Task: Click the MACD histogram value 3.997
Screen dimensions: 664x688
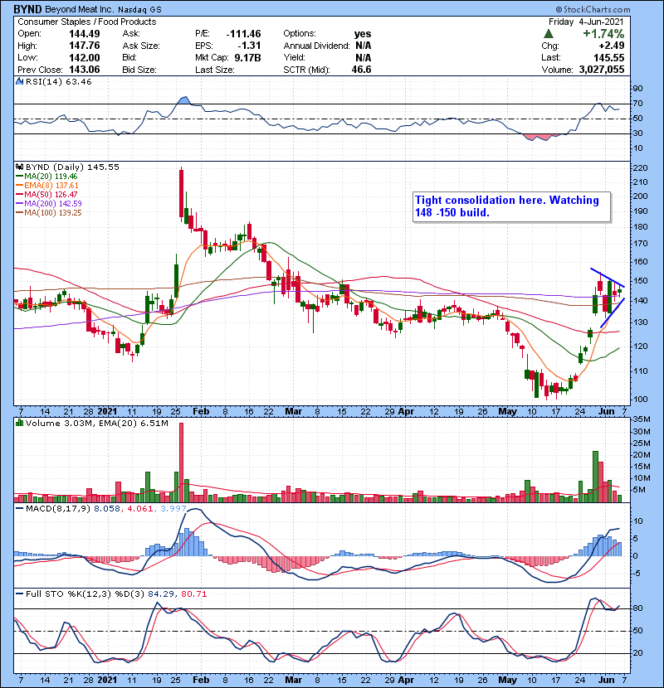Action: [173, 509]
